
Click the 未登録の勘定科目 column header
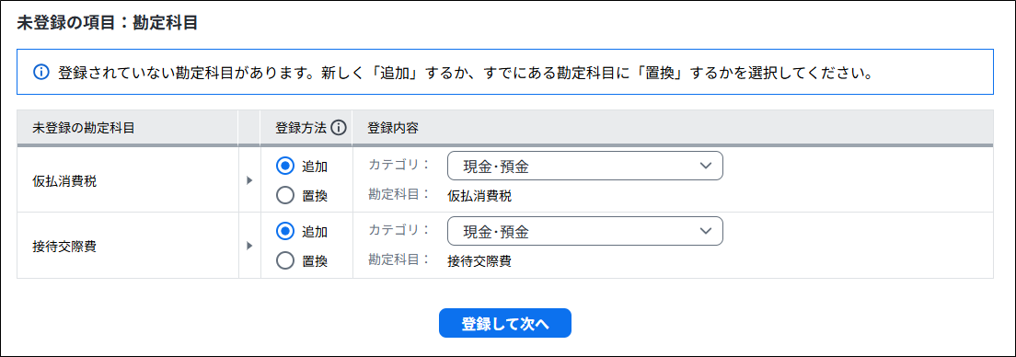coord(84,128)
